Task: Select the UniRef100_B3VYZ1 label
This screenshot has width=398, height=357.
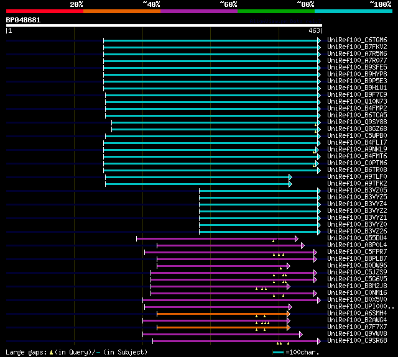Action: [x=357, y=218]
